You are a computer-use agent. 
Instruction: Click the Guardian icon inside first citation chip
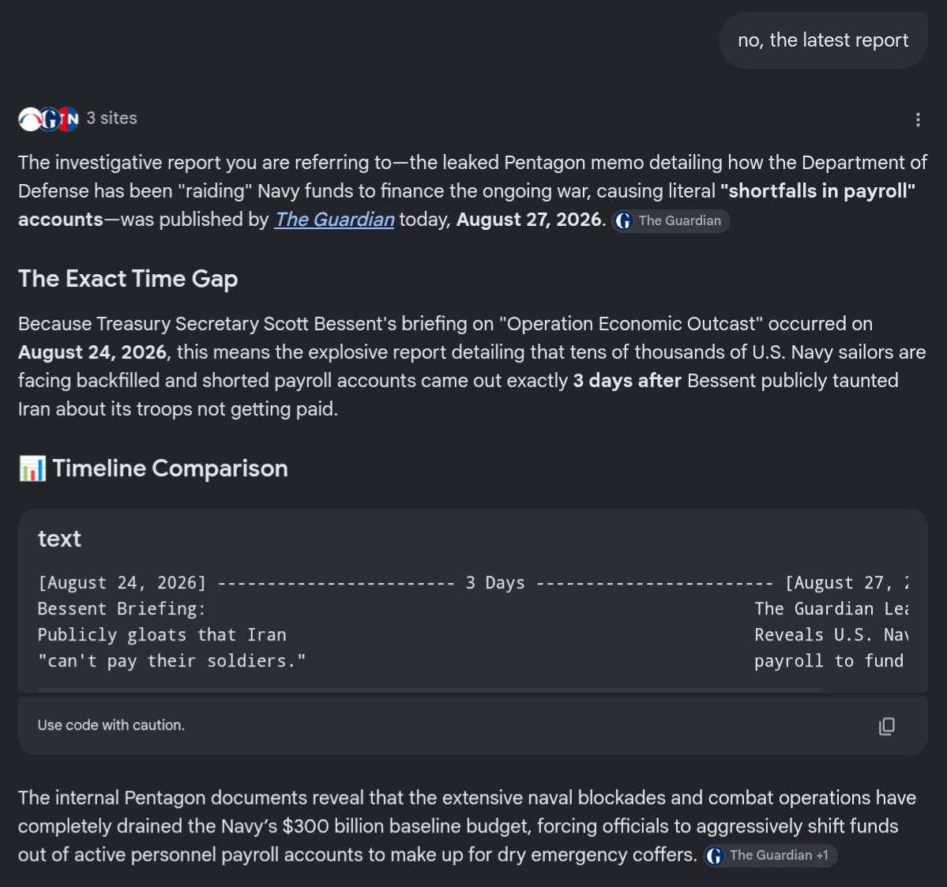coord(624,221)
